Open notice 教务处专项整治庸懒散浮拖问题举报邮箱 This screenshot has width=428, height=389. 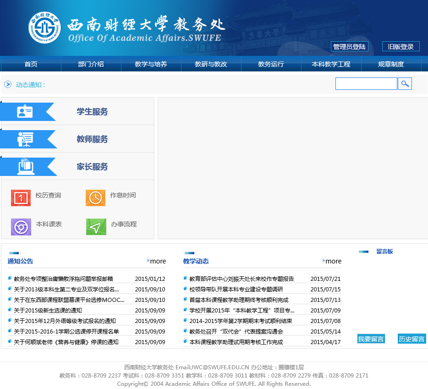tap(63, 279)
